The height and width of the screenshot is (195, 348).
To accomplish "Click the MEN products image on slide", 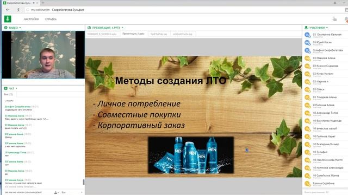I will point(191,155).
